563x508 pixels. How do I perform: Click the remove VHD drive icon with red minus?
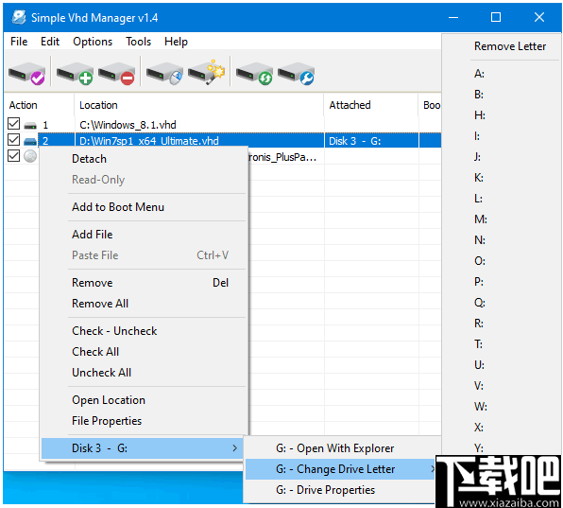117,74
